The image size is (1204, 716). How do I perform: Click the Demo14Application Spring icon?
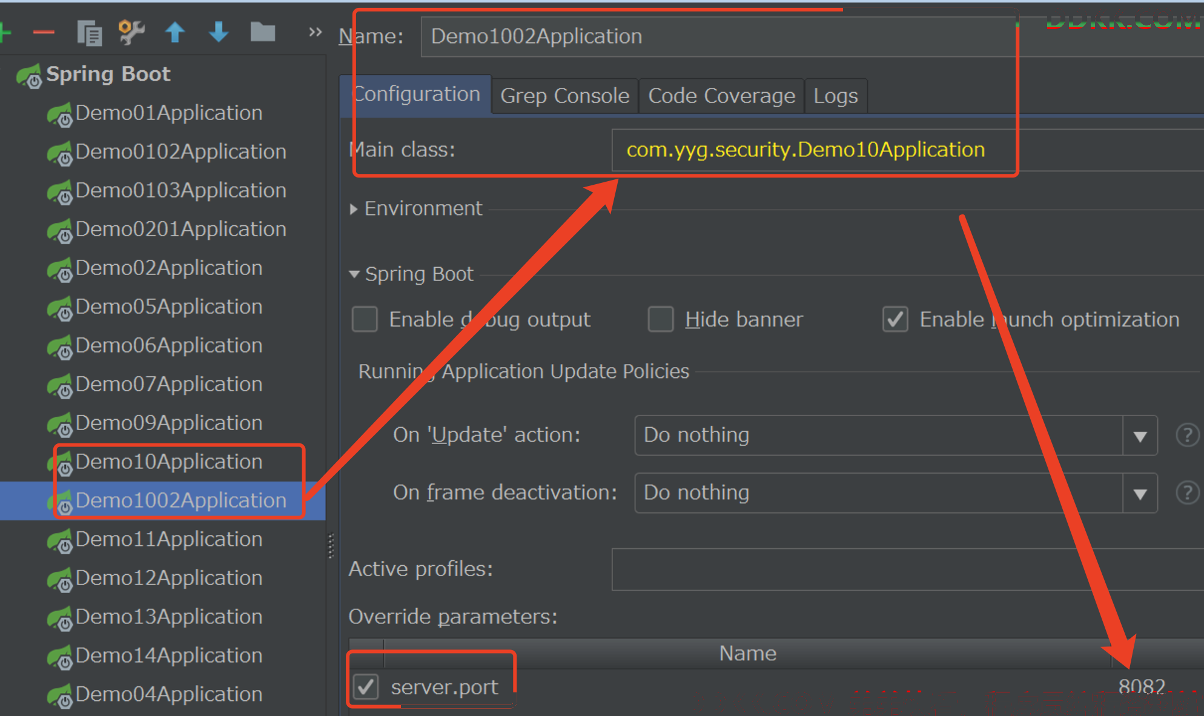(x=60, y=657)
